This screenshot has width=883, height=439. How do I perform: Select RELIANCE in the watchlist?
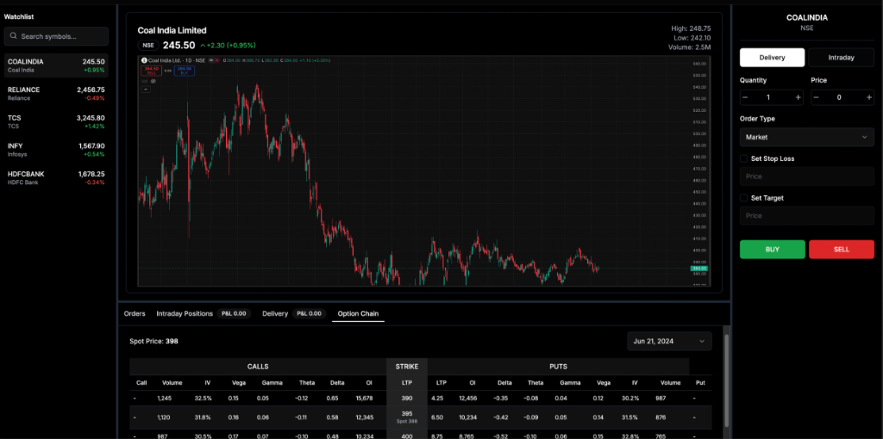(x=56, y=94)
